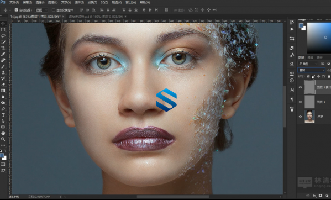Select the Hand tool
This screenshot has height=200, width=331.
3,133
